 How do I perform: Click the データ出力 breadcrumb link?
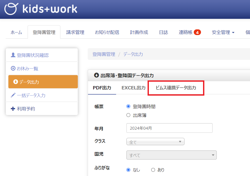click(x=133, y=54)
